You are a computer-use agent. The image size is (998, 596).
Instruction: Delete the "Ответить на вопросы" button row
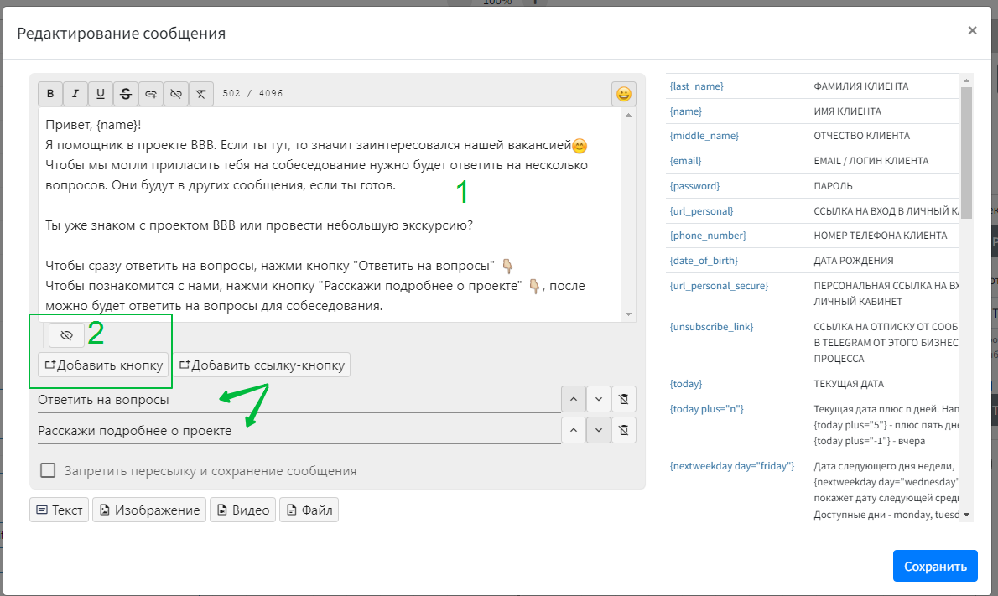623,398
